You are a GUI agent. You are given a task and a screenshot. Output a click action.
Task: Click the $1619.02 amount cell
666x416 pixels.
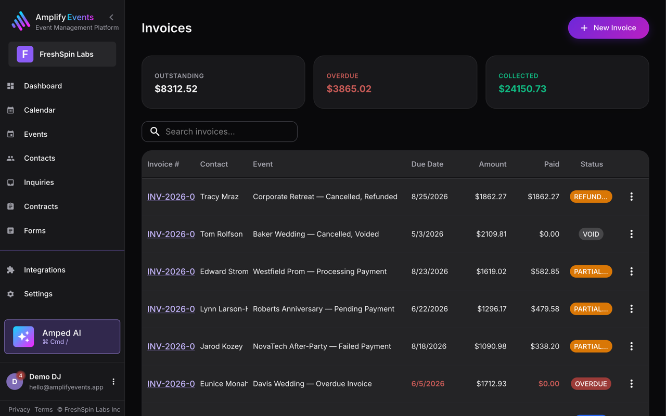tap(491, 271)
